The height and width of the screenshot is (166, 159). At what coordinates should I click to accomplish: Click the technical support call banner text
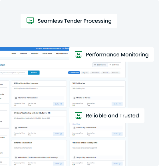point(50,48)
